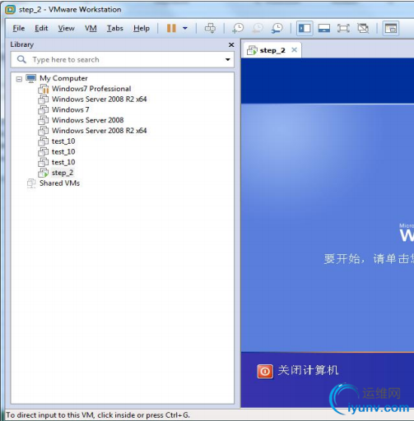Select the first test_10 VM
This screenshot has width=414, height=421.
tap(63, 141)
